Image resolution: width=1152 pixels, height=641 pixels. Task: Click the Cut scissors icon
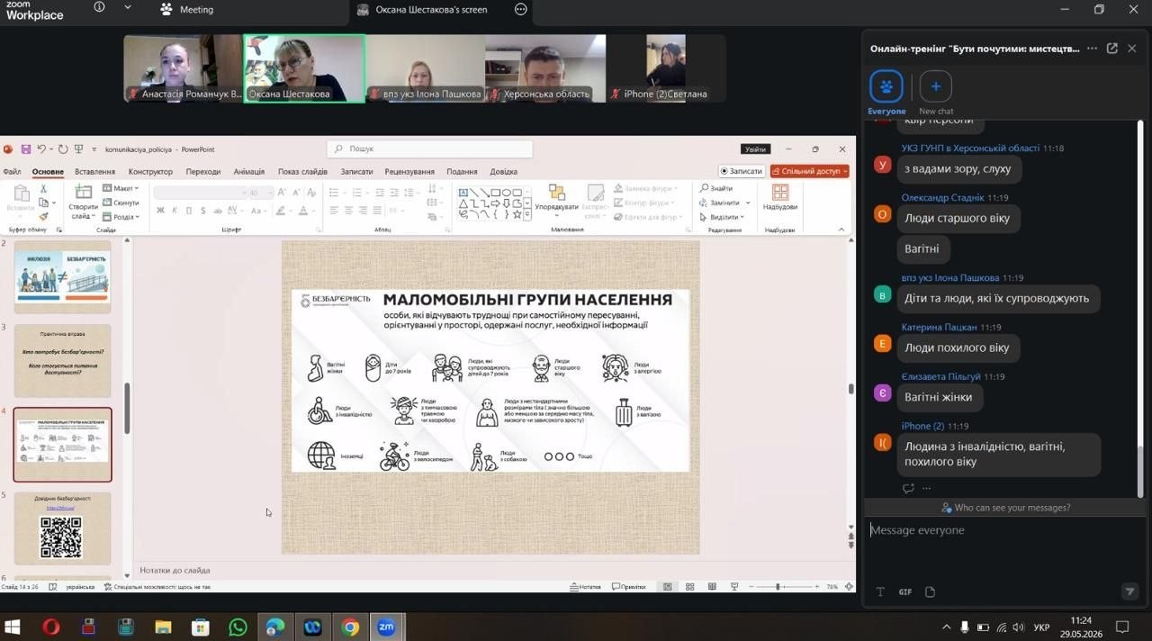(x=43, y=188)
